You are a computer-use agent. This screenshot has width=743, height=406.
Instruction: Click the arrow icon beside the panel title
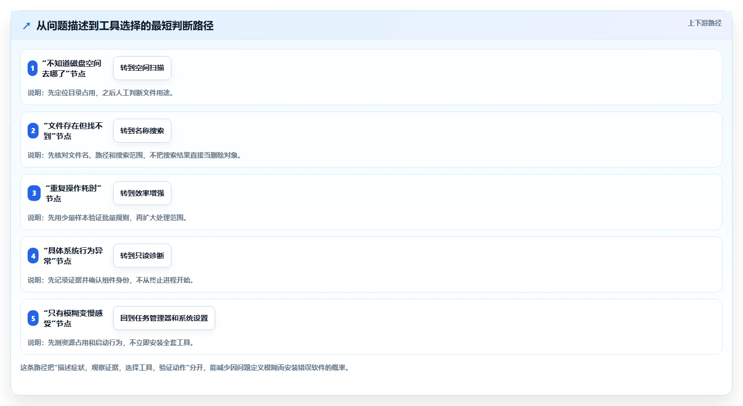tap(27, 26)
